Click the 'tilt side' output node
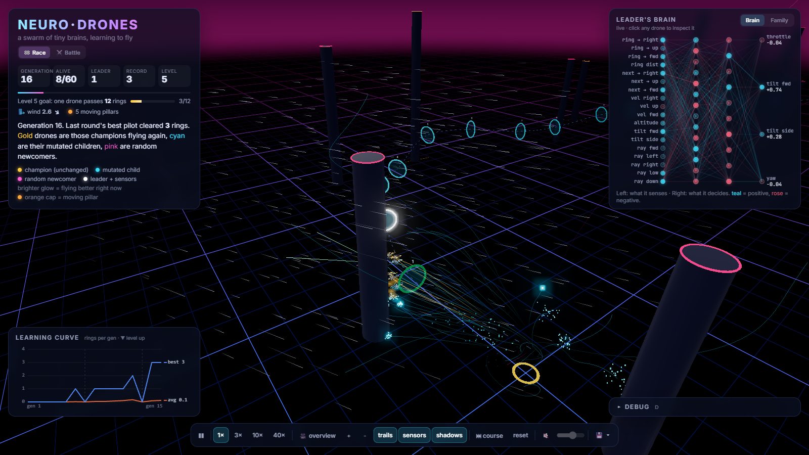Image resolution: width=809 pixels, height=455 pixels. (761, 134)
